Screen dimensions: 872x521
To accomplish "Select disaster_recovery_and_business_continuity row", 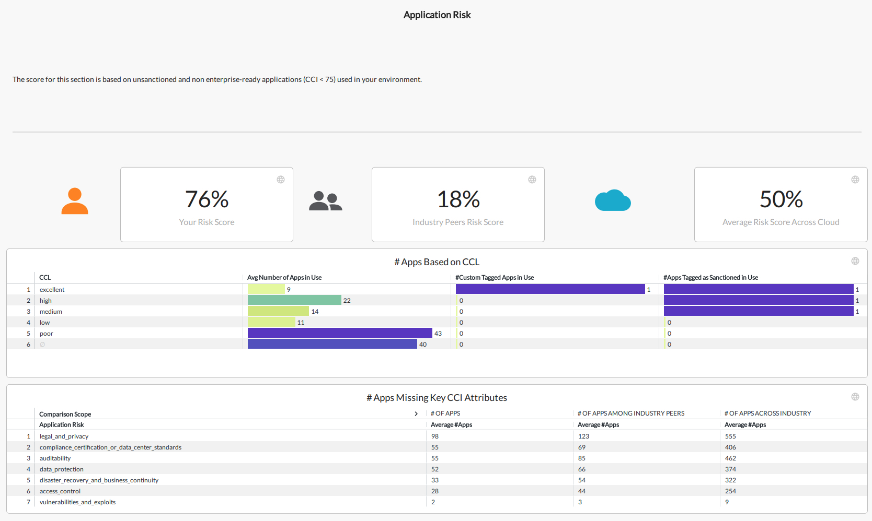I will pyautogui.click(x=437, y=480).
